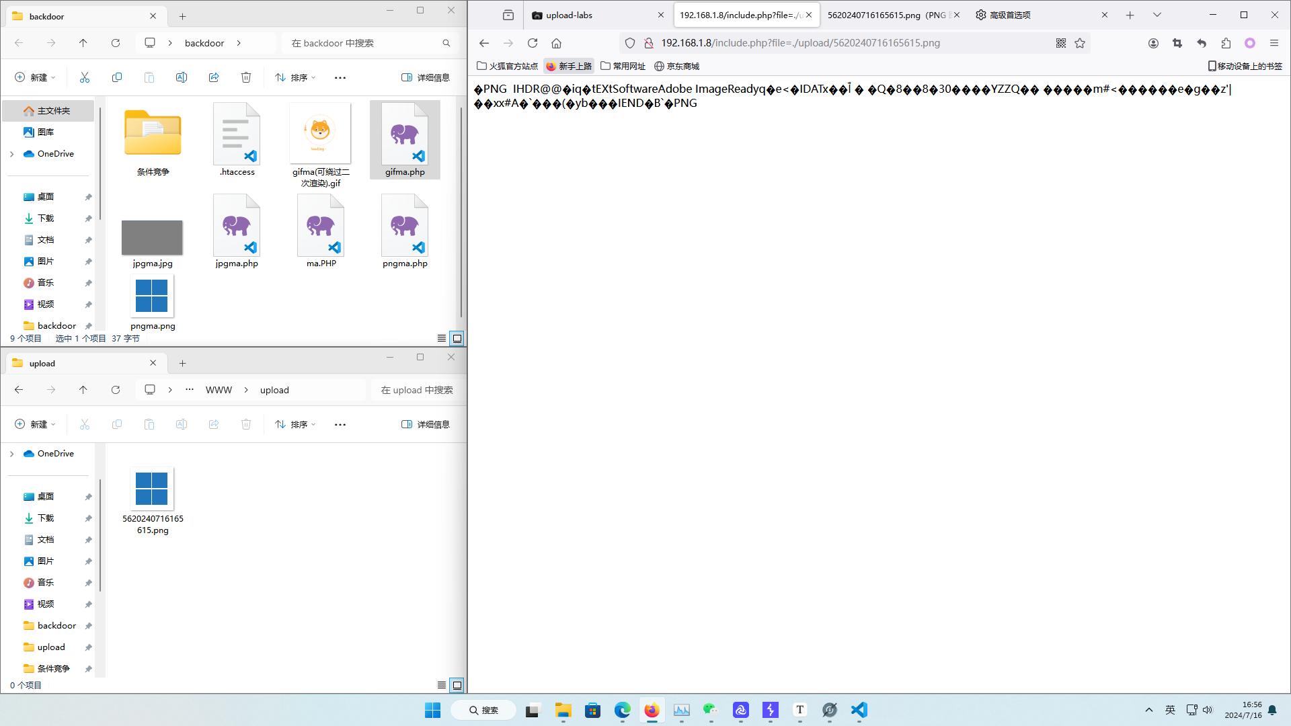The image size is (1291, 726).
Task: Toggle details pane in backdoor window
Action: [x=426, y=77]
